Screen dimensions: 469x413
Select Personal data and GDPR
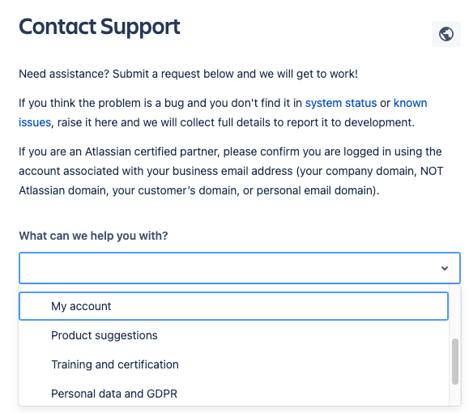[x=233, y=394]
